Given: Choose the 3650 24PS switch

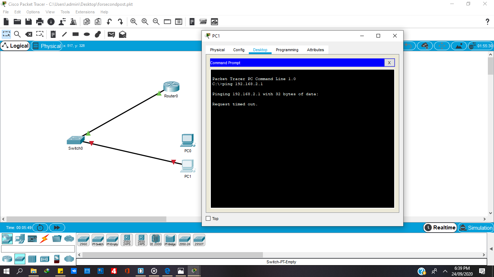Looking at the screenshot, I should 141,240.
